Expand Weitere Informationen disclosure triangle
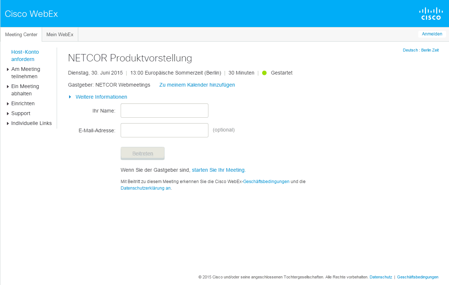449x285 pixels. click(x=70, y=97)
